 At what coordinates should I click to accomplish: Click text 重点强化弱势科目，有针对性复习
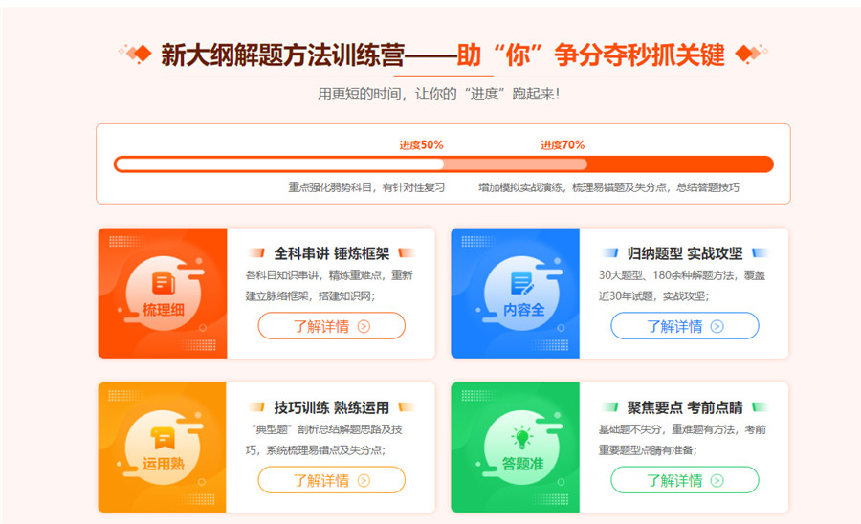(x=366, y=187)
